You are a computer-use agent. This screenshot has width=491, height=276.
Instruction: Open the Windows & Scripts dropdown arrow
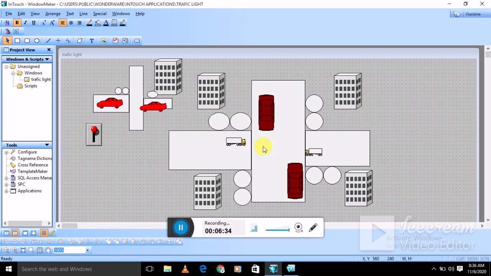pos(47,59)
